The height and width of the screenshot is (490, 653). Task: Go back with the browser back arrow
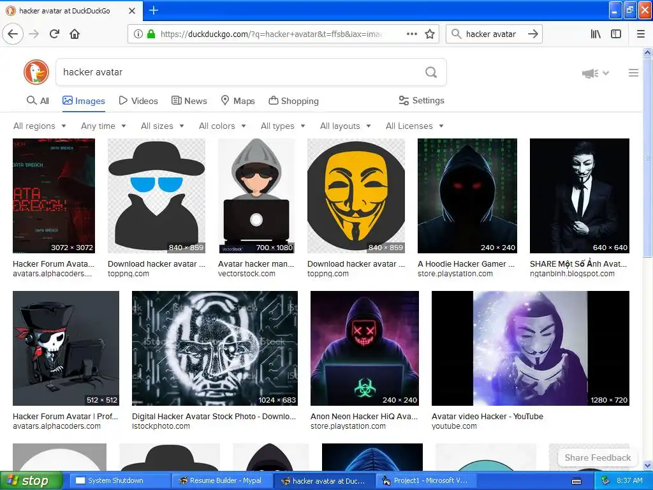[x=13, y=34]
